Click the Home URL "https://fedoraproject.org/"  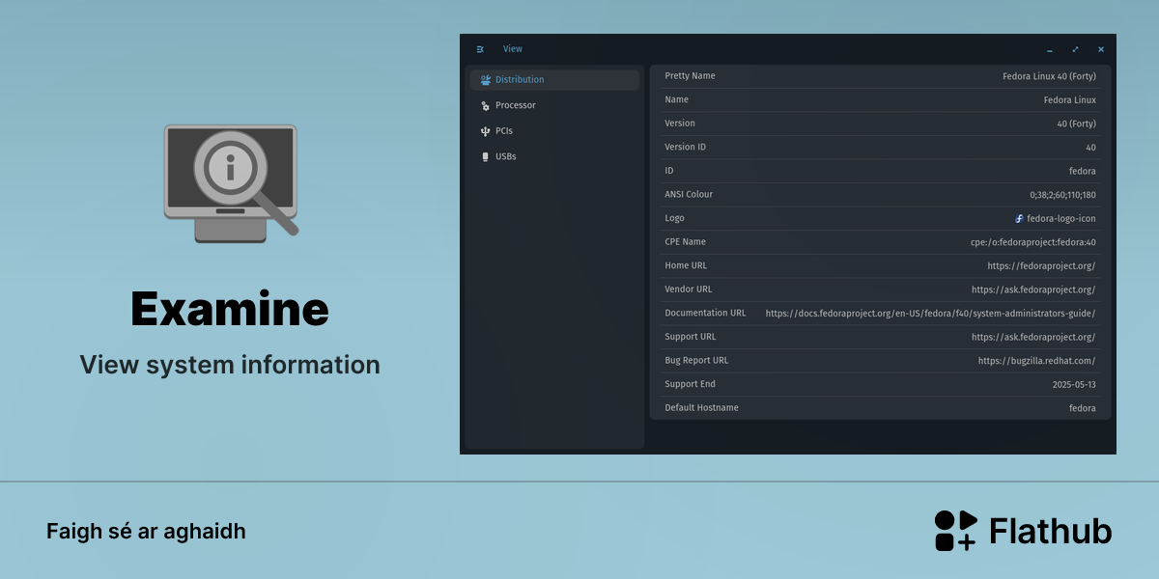[x=1041, y=265]
